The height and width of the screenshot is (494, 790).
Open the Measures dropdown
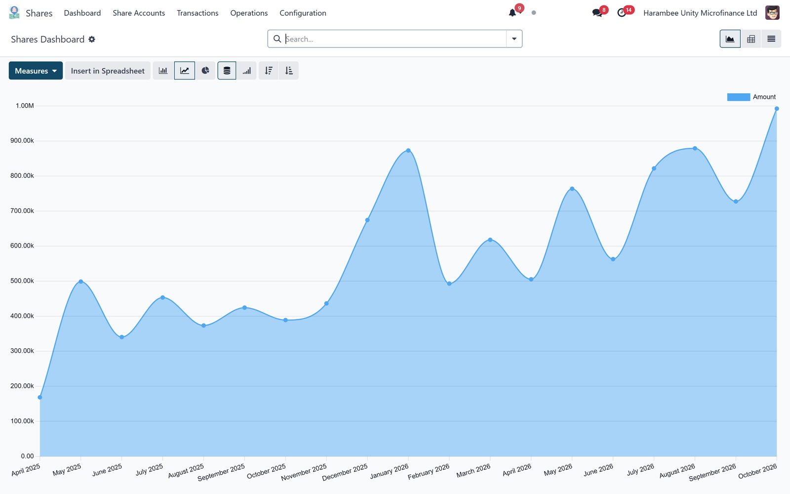point(36,71)
